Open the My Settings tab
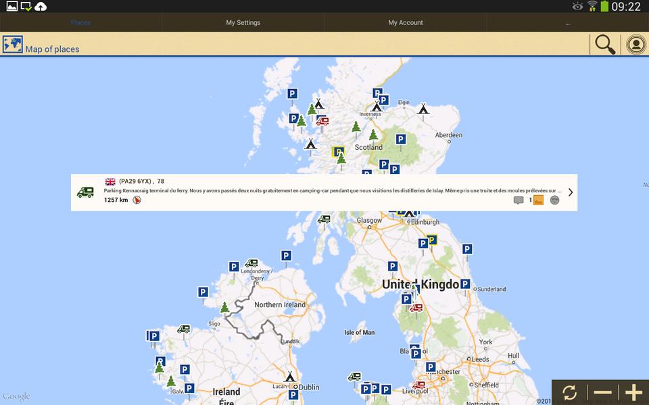The image size is (649, 405). 243,22
